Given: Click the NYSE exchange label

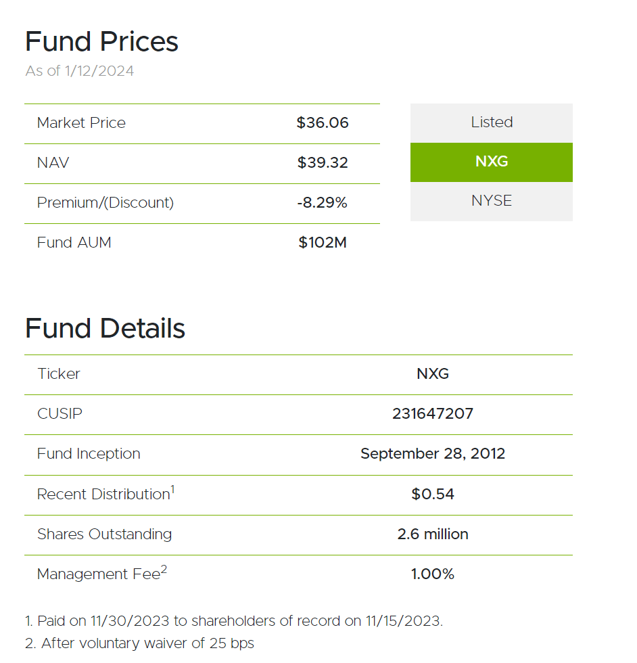Looking at the screenshot, I should click(x=491, y=200).
